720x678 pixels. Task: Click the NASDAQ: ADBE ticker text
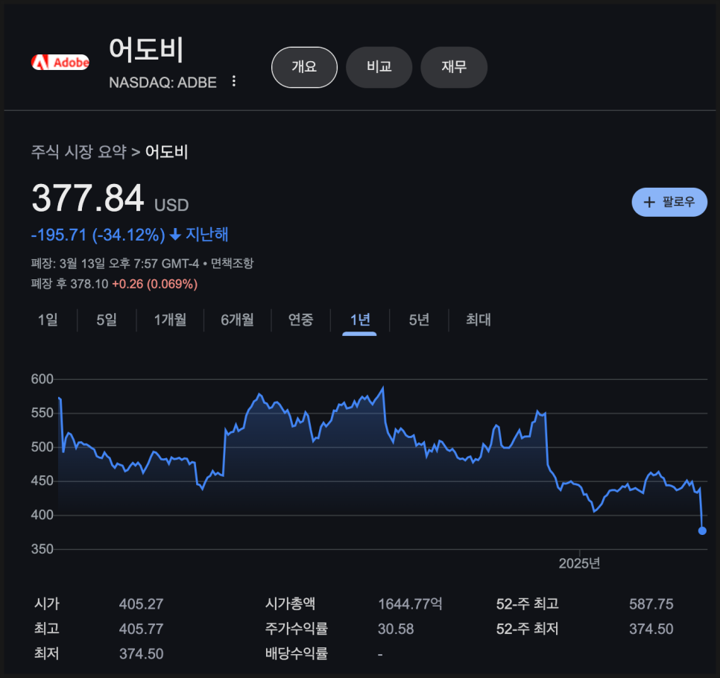(162, 82)
